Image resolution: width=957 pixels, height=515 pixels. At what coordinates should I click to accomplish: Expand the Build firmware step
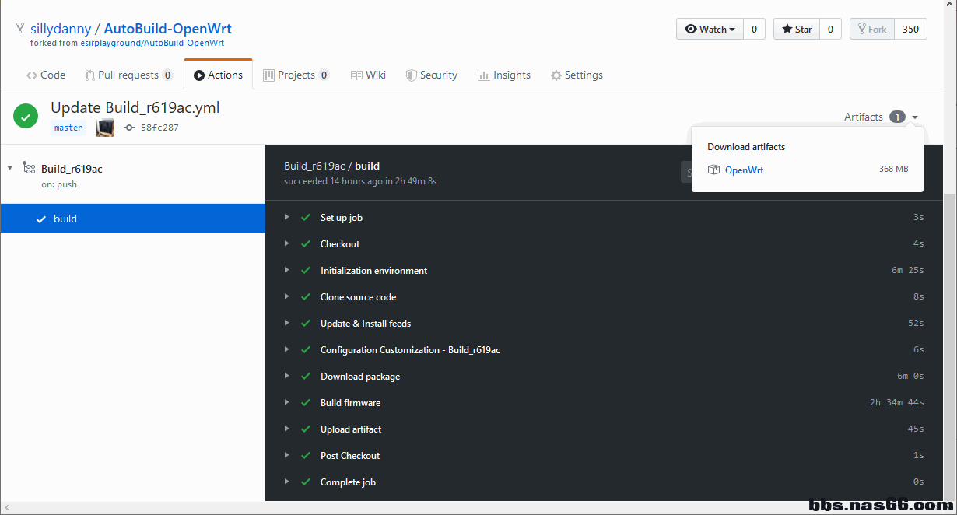point(287,402)
